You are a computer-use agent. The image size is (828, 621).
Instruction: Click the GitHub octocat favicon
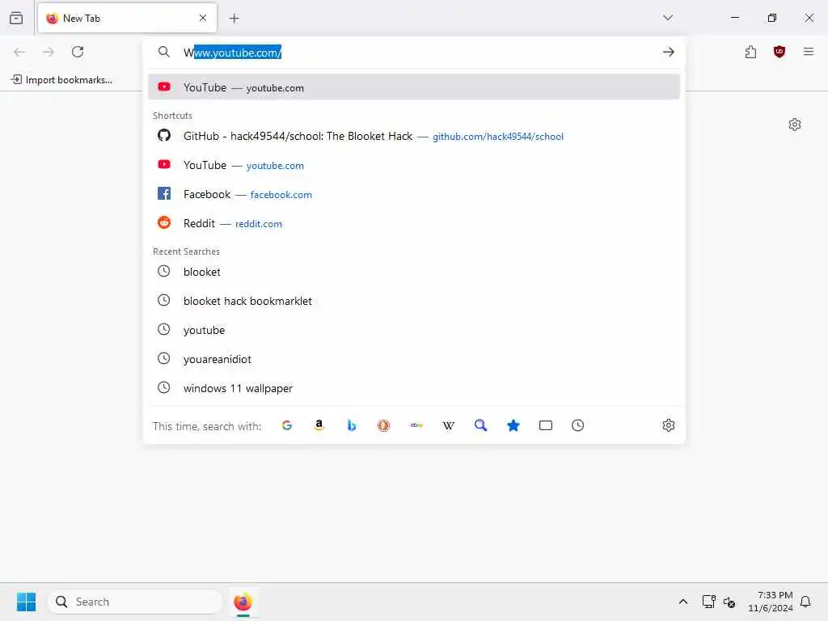tap(164, 136)
